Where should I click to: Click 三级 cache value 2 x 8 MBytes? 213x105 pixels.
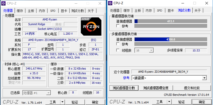pyautogui.click(x=77, y=83)
